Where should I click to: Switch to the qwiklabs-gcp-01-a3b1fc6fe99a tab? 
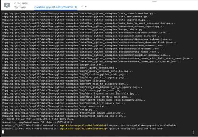(53, 7)
